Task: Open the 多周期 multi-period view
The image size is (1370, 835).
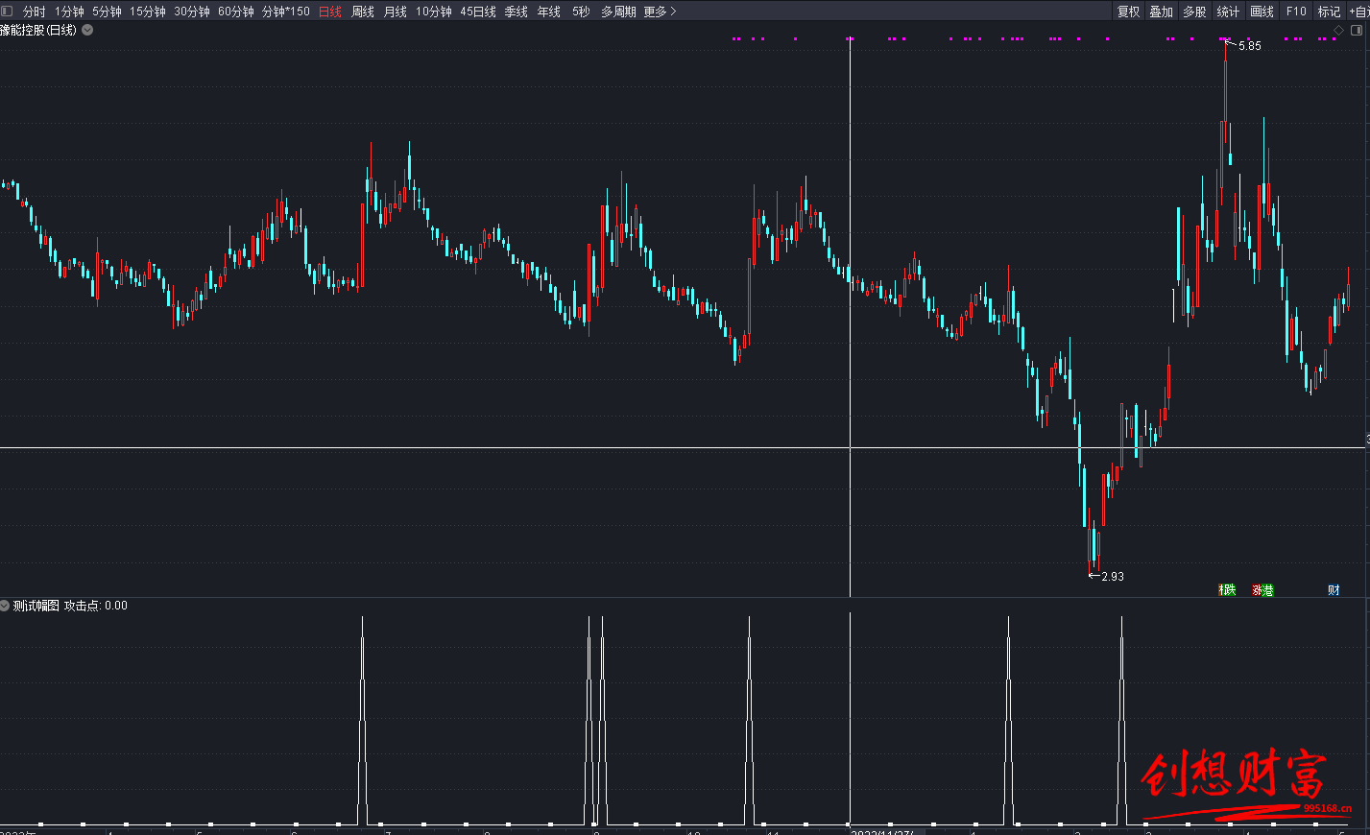Action: click(x=618, y=12)
